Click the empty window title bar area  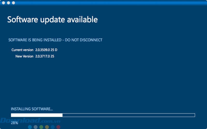(103, 3)
